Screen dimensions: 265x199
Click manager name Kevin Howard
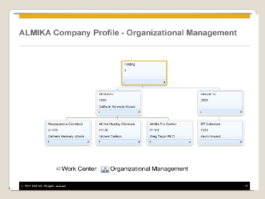tap(211, 136)
